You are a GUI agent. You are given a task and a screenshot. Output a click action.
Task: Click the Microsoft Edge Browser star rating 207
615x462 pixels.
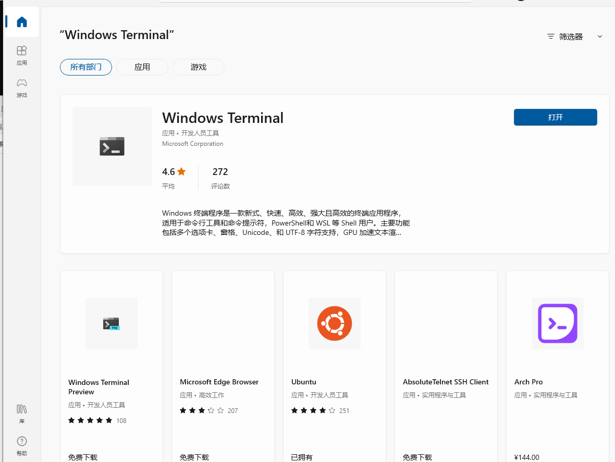208,410
